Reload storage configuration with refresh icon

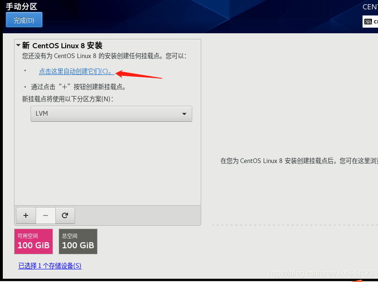pos(65,215)
